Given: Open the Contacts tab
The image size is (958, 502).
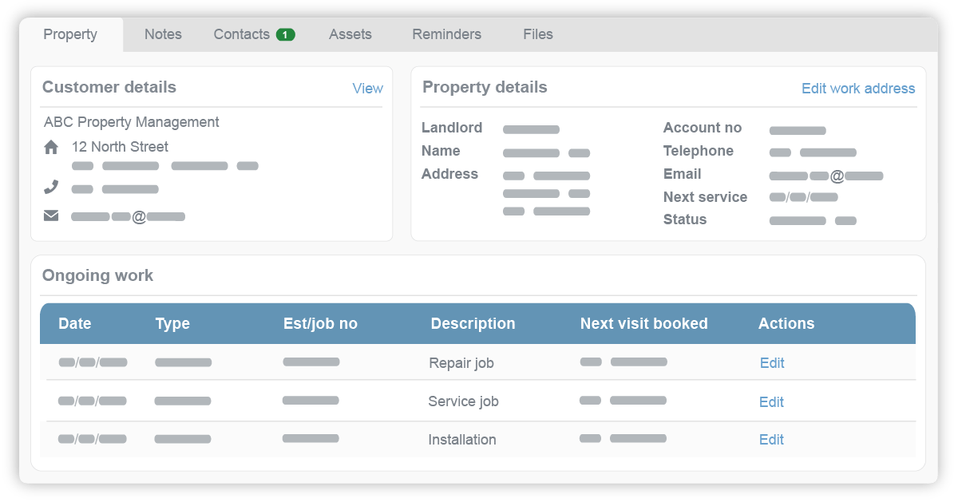Looking at the screenshot, I should point(242,34).
